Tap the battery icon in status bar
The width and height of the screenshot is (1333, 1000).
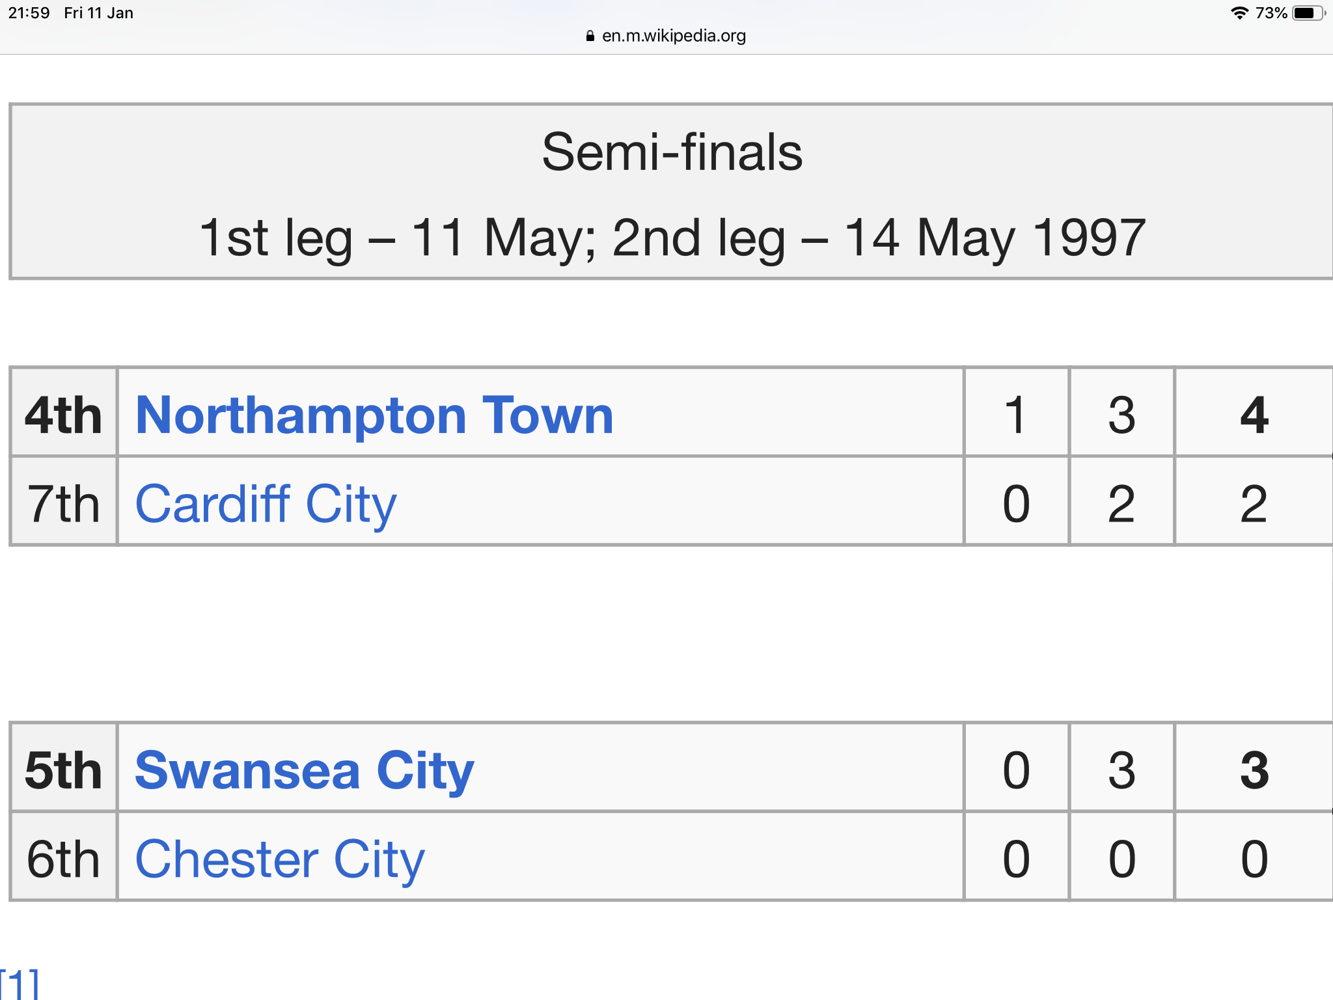(x=1309, y=13)
